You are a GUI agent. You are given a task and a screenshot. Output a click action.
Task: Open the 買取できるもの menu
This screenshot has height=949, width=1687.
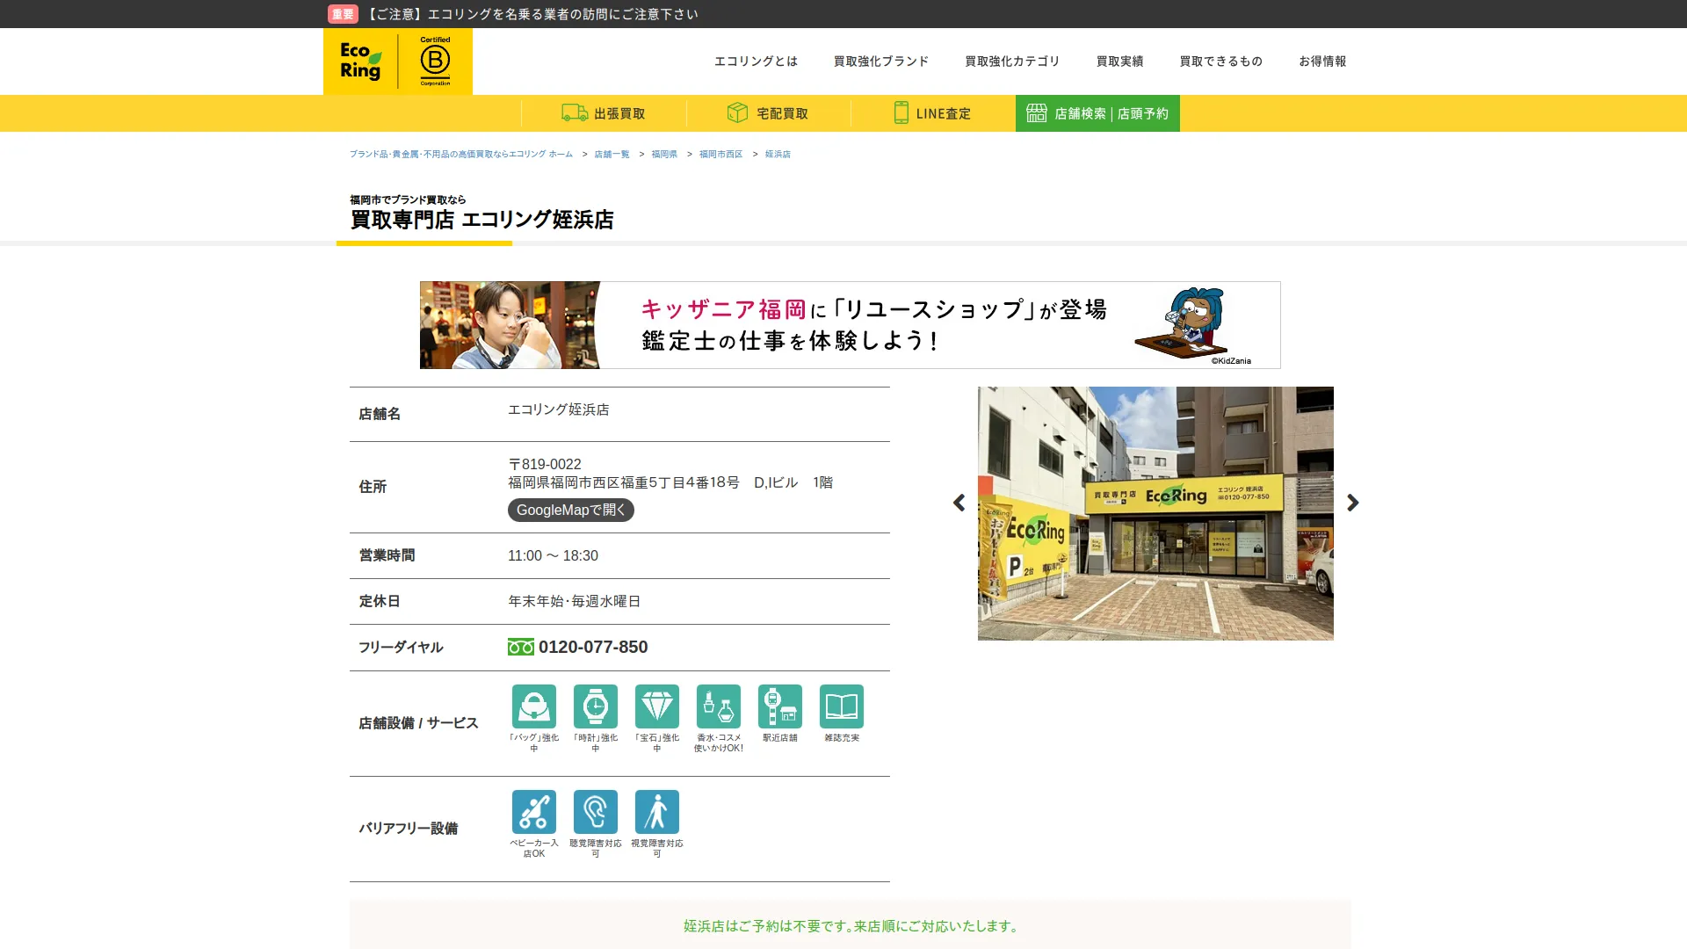tap(1220, 62)
